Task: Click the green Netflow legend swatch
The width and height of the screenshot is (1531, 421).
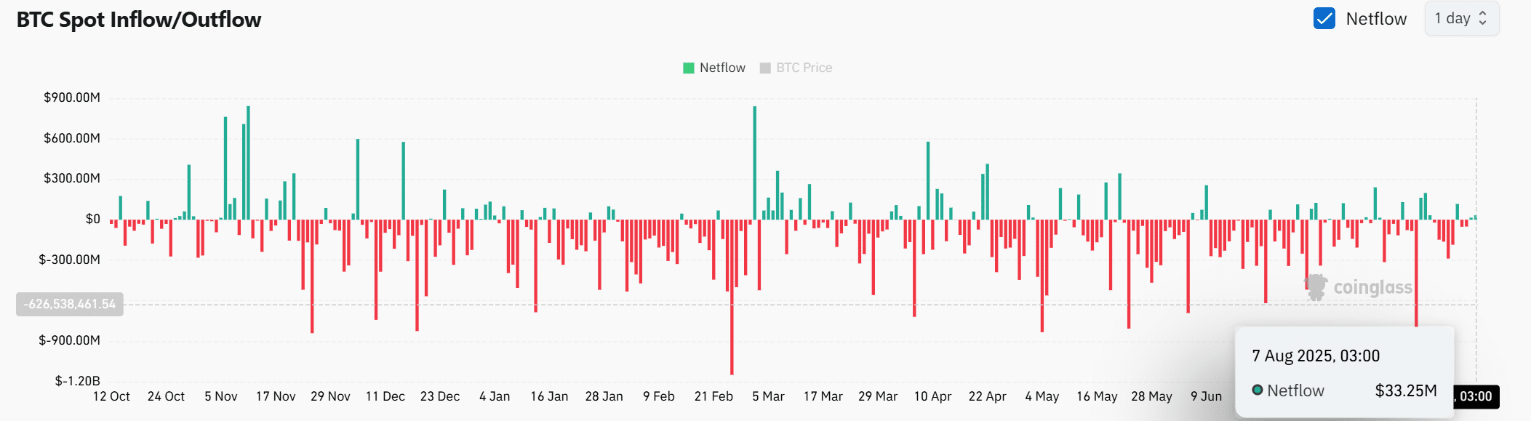Action: point(688,68)
